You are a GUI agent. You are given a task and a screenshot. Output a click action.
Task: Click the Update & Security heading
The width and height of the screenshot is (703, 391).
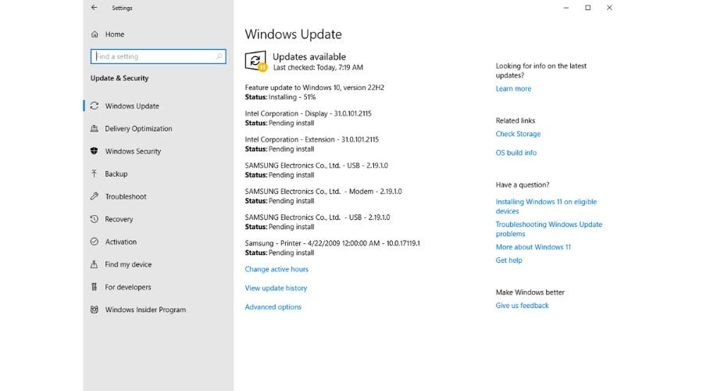120,78
